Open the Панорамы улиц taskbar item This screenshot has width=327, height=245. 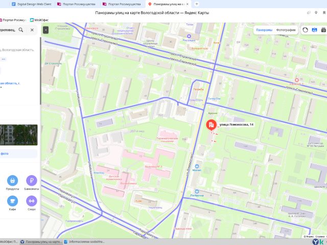41,241
